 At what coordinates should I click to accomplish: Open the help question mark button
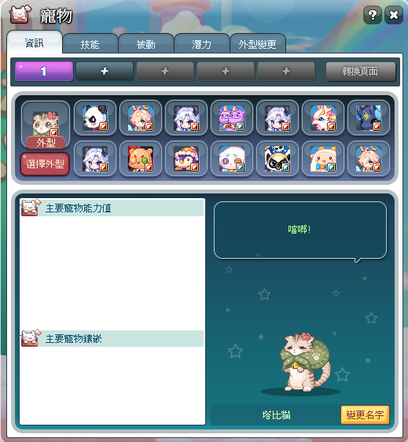point(373,15)
